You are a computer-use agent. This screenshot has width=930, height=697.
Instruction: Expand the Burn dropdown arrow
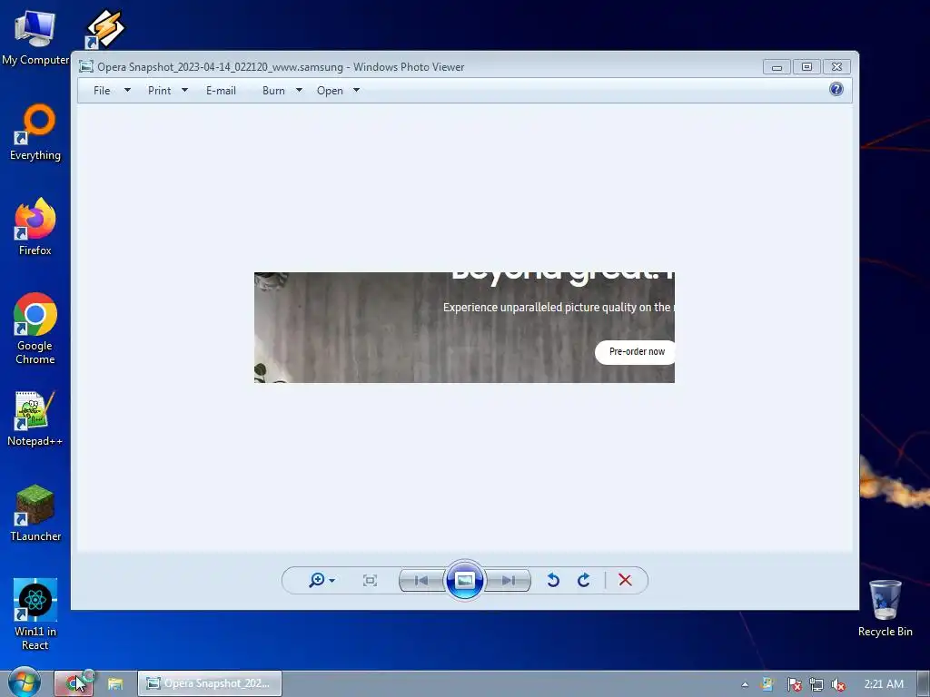click(299, 90)
